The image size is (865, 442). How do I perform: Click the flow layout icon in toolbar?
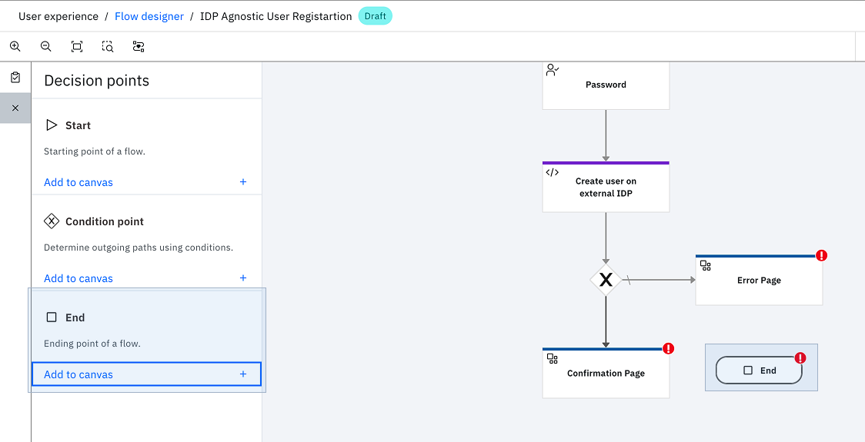coord(139,47)
